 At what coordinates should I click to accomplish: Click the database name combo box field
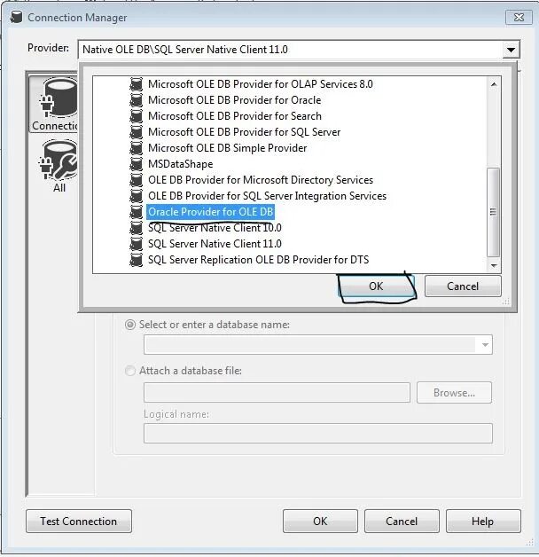(x=318, y=344)
